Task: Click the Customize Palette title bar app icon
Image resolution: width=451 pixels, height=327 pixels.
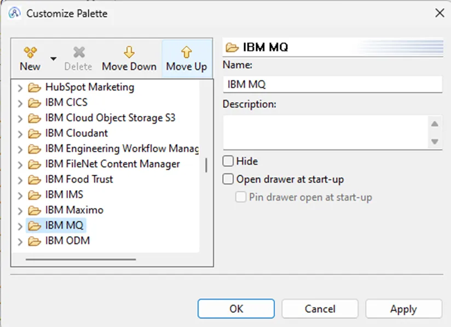Action: [14, 13]
